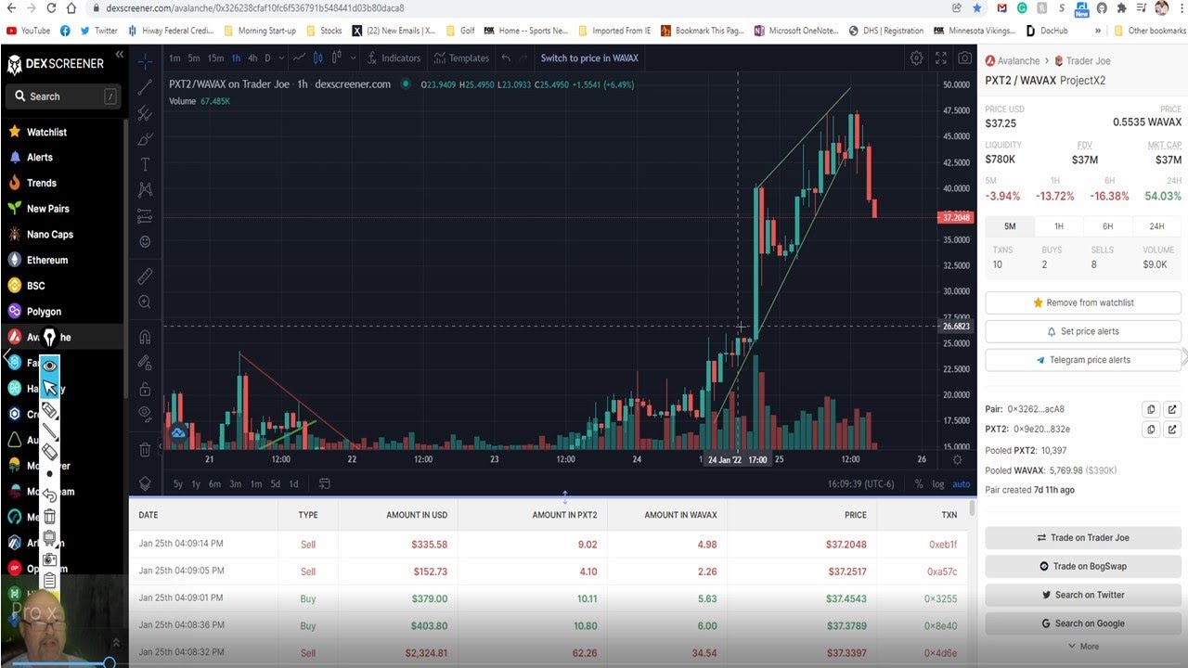The image size is (1188, 668).
Task: Click Search on Twitter button
Action: click(1083, 595)
